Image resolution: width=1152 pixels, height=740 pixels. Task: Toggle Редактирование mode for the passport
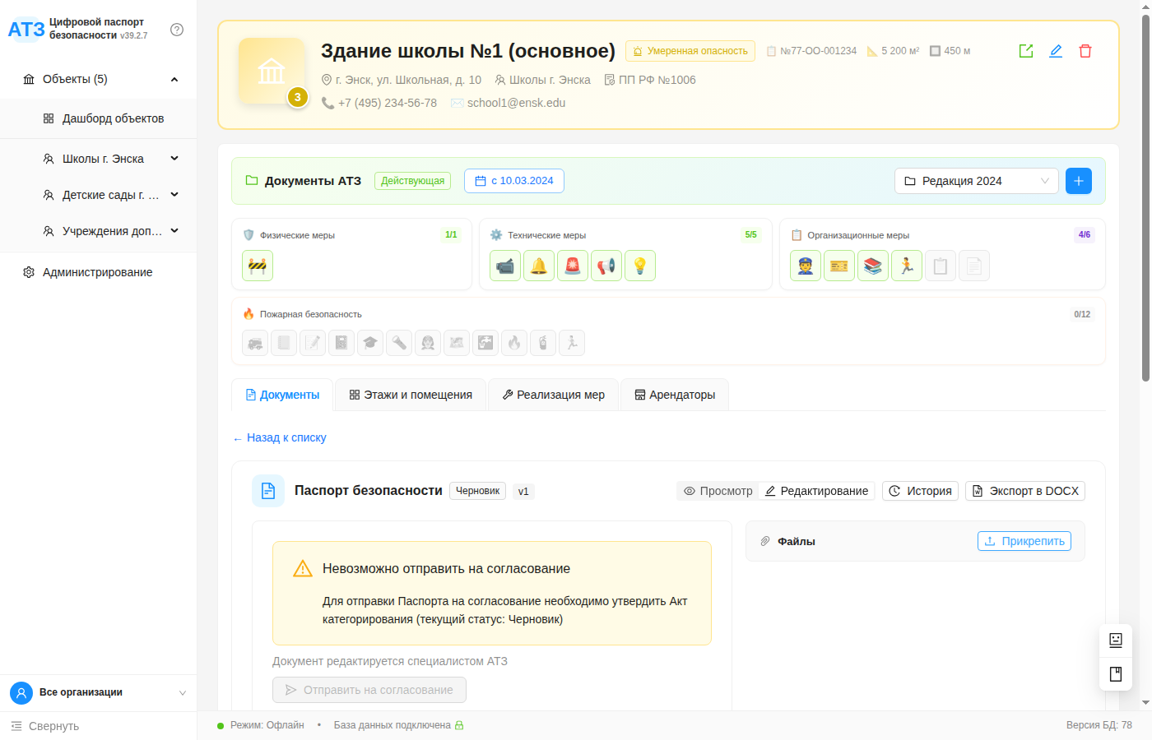(x=816, y=491)
